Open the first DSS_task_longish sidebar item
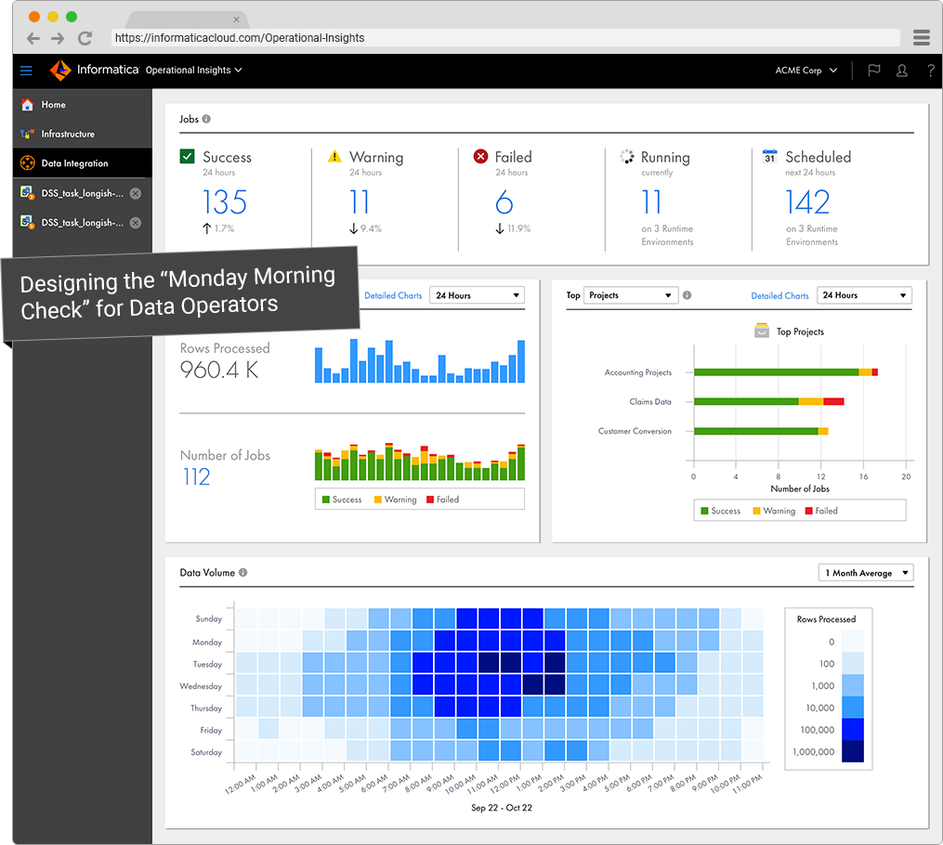The width and height of the screenshot is (943, 845). click(83, 193)
